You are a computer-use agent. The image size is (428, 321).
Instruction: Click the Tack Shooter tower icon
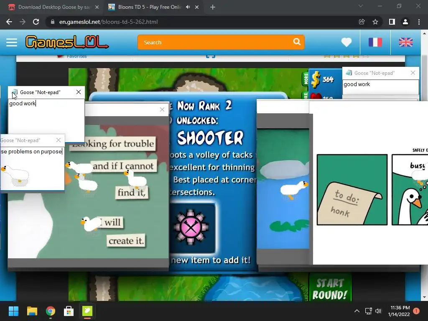[x=191, y=227]
